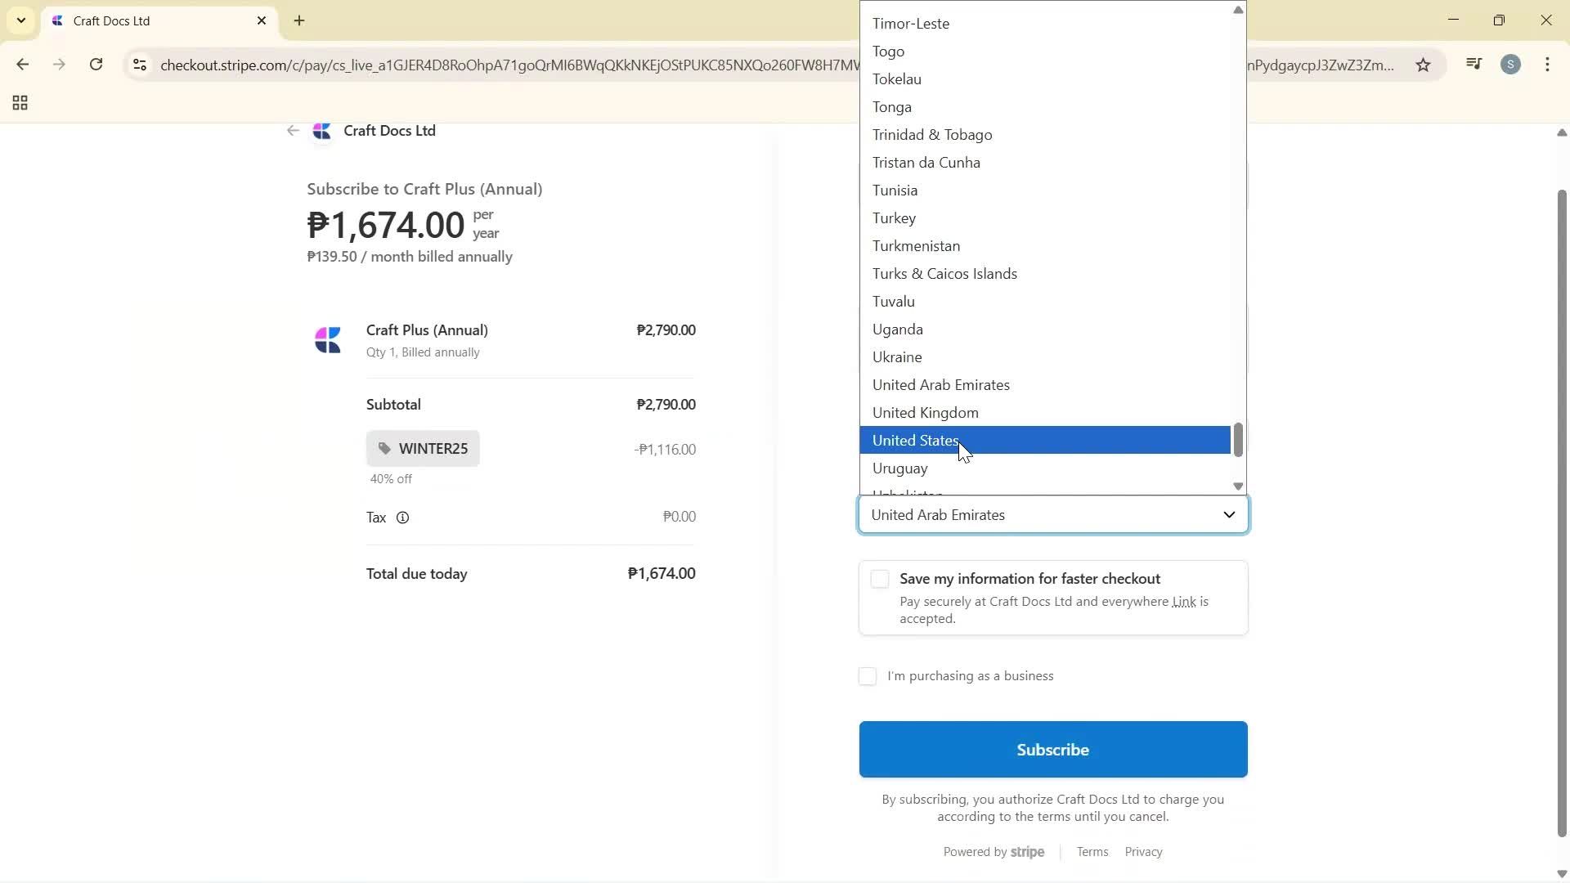Open the Terms link

tap(1092, 851)
